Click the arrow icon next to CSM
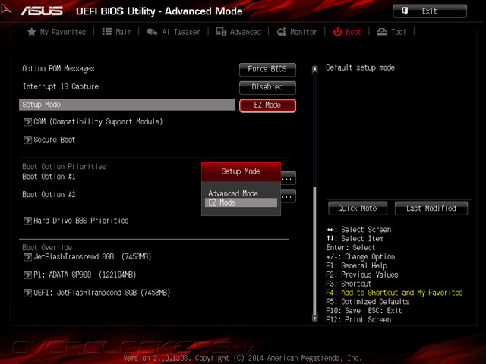Viewport: 486px width, 364px height. pyautogui.click(x=27, y=121)
